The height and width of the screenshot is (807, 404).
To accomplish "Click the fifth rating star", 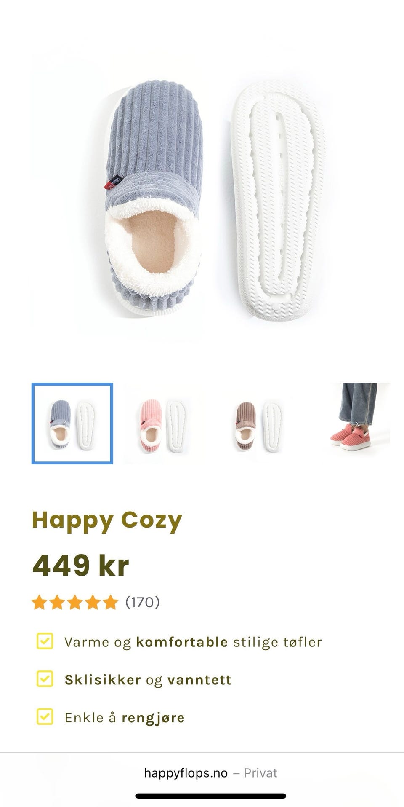I will pyautogui.click(x=111, y=602).
